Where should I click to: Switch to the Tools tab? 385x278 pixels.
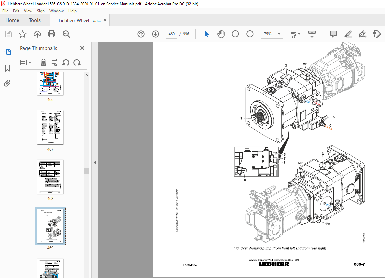(35, 20)
